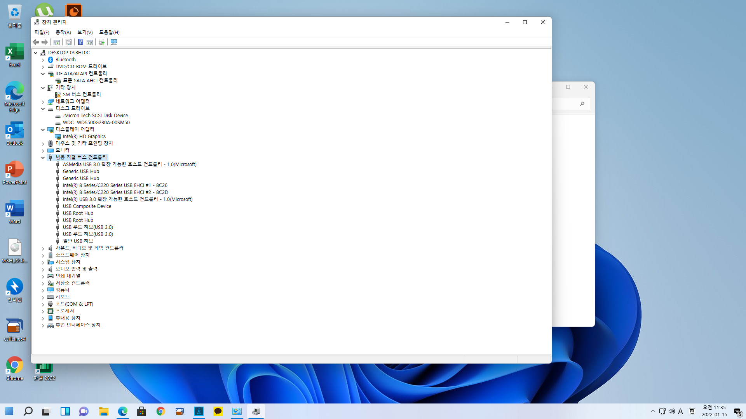
Task: Collapse the 범용 직렬 버스 컨트롤러 category
Action: coord(43,158)
